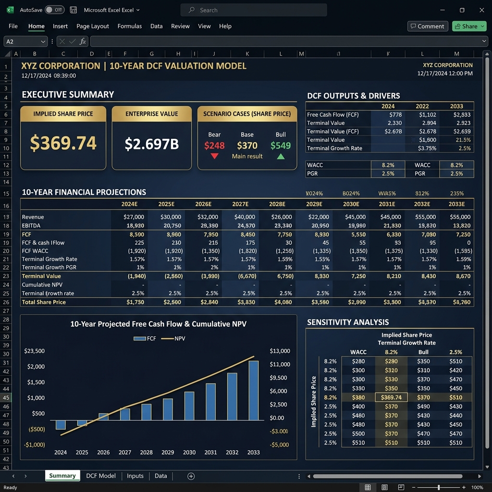Click the zoom slider handle

(439, 487)
